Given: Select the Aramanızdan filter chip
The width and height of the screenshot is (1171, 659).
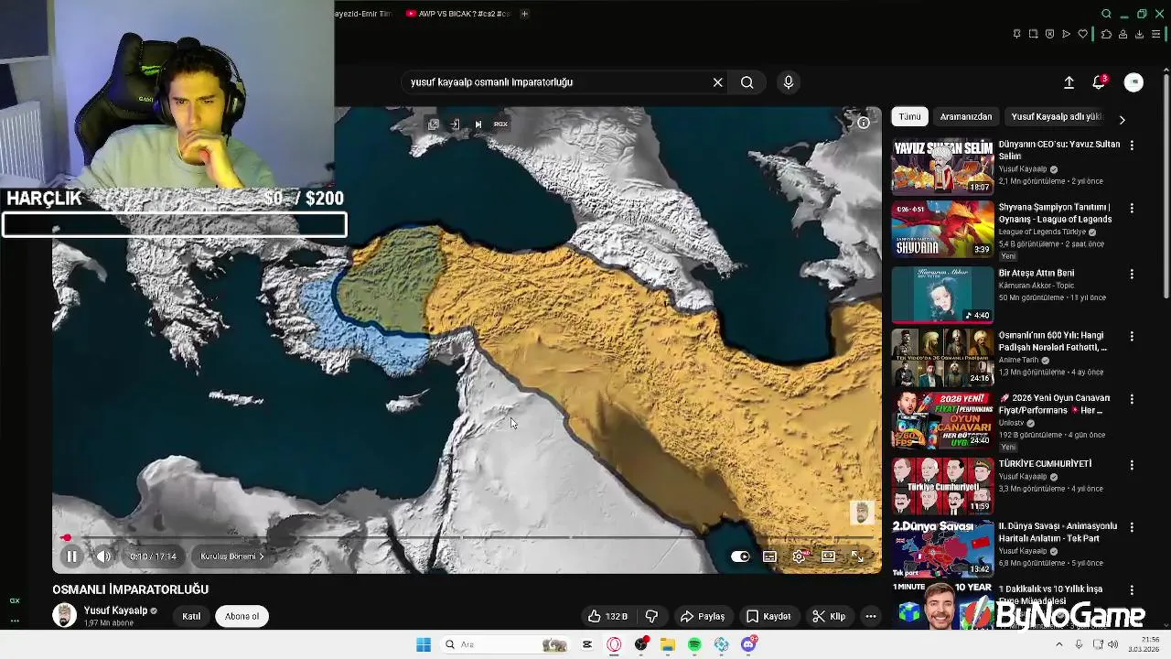Looking at the screenshot, I should pos(966,116).
